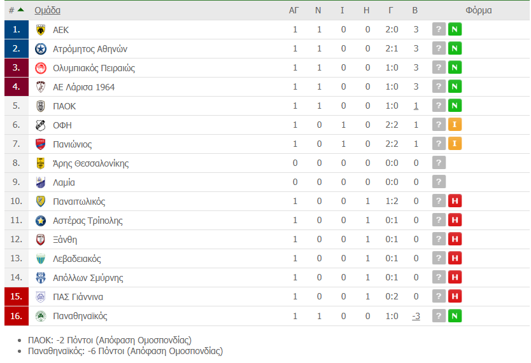Click the ΠΑΟΚ team crest
Viewport: 531px width, 363px height.
coord(41,106)
